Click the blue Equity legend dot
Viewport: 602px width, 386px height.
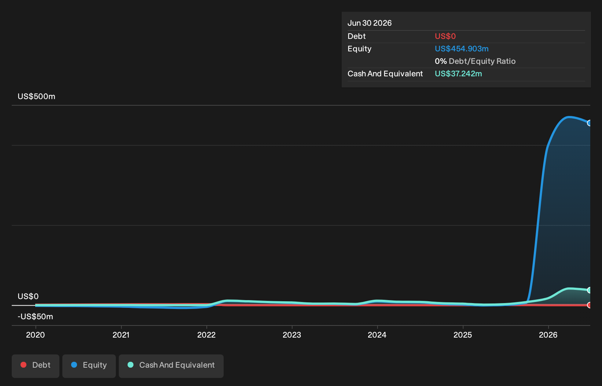click(74, 365)
